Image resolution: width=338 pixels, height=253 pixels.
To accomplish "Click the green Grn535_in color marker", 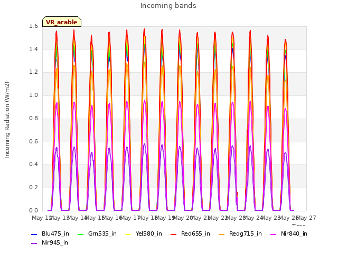I will [80, 234].
